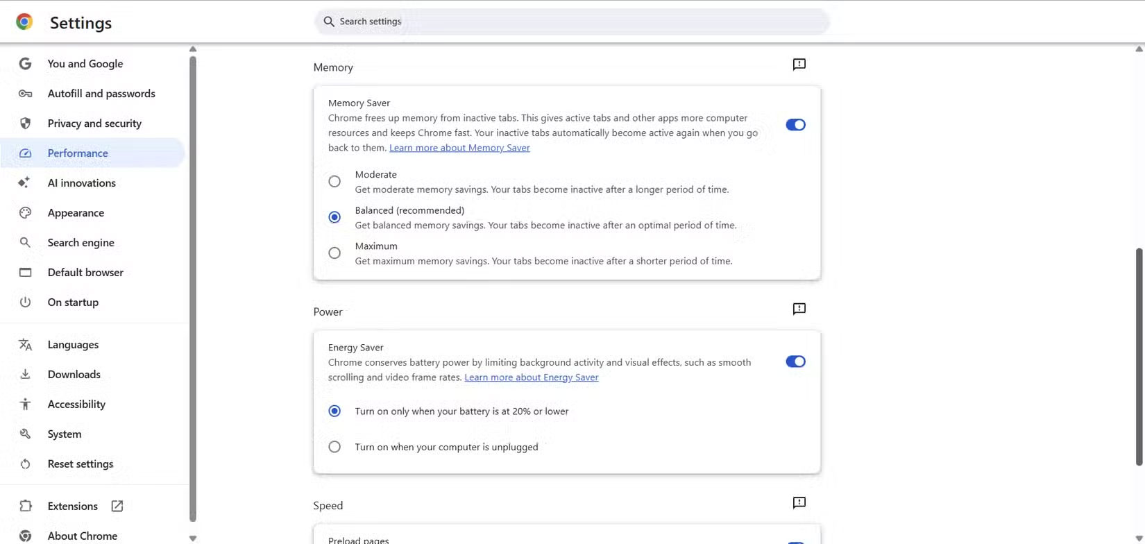Click the Memory section feedback icon
Screen dimensions: 1145x544
pyautogui.click(x=799, y=65)
